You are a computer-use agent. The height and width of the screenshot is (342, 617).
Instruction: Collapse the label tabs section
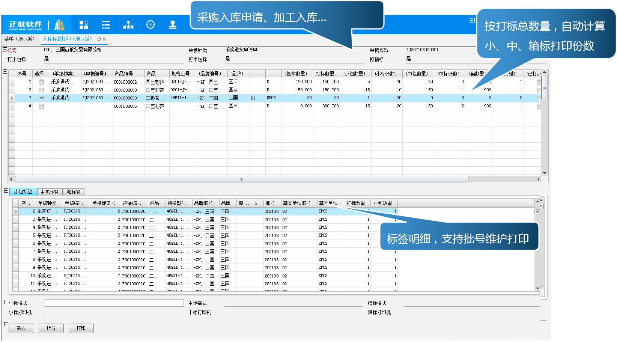[x=6, y=191]
